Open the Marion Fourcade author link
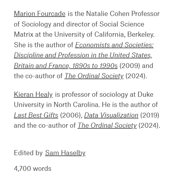The height and width of the screenshot is (182, 173). [x=39, y=14]
